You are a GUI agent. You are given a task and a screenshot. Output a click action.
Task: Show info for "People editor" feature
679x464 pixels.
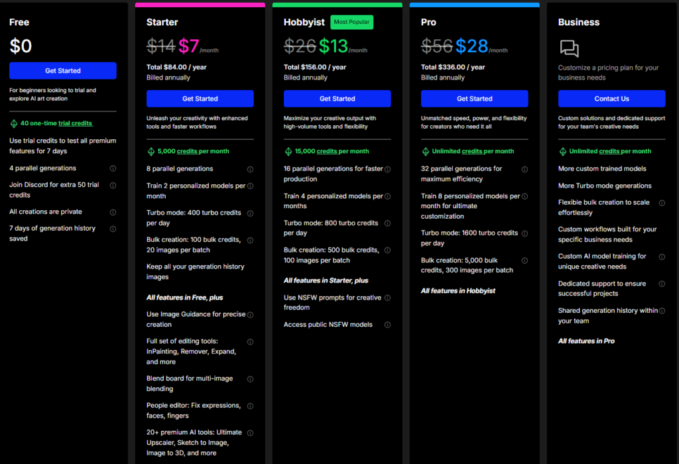pos(250,406)
